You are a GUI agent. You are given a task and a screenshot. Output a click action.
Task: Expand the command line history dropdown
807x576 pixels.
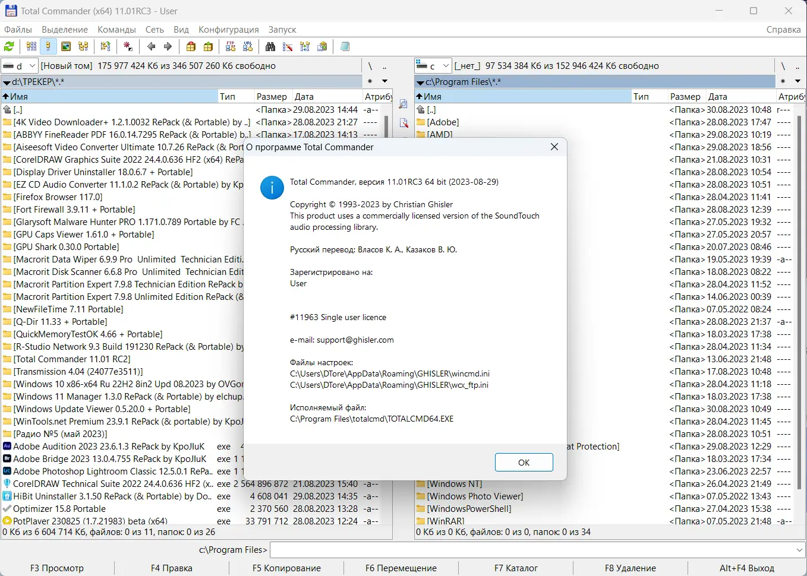[x=799, y=550]
